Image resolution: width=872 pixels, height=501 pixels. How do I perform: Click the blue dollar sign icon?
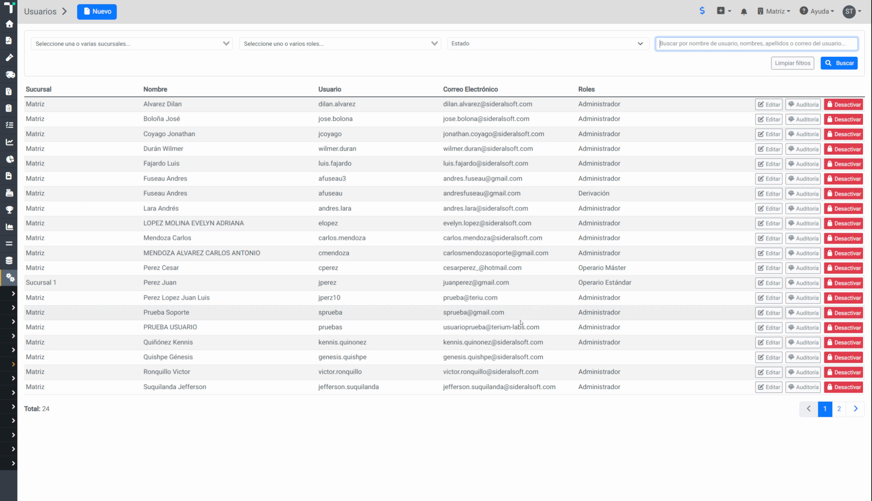702,11
